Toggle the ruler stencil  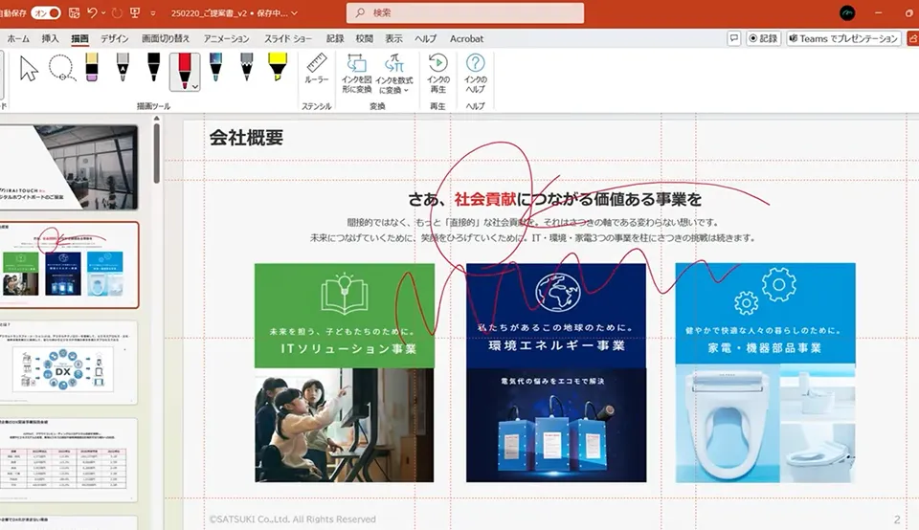(317, 69)
